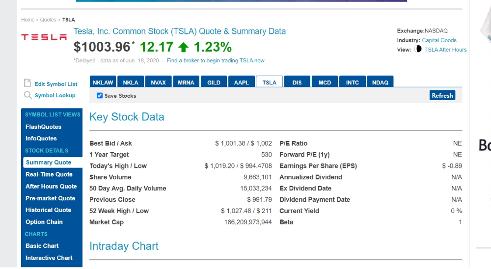The height and width of the screenshot is (269, 491).
Task: Open Real-Time Quote in sidebar
Action: click(x=49, y=174)
